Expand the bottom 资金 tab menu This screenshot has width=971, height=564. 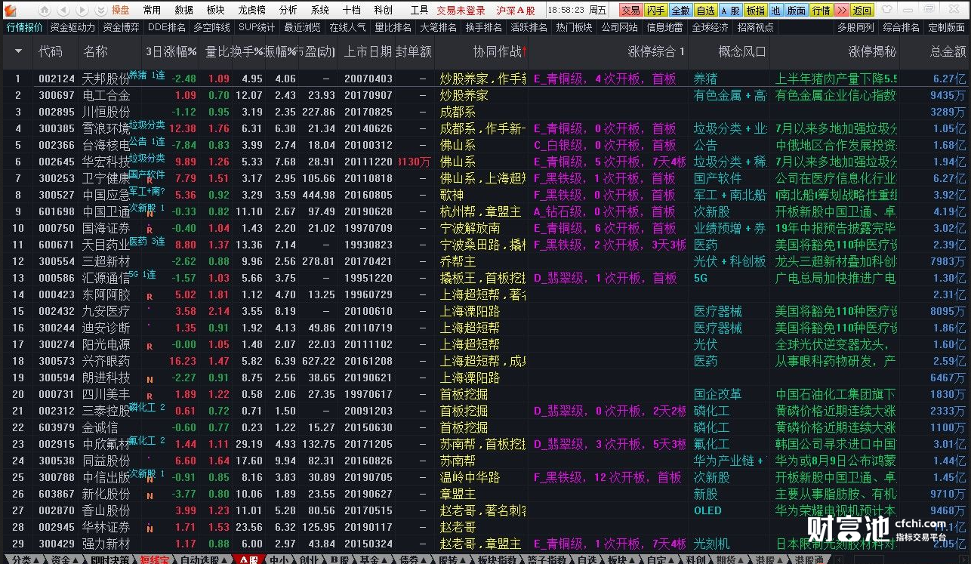[x=64, y=559]
